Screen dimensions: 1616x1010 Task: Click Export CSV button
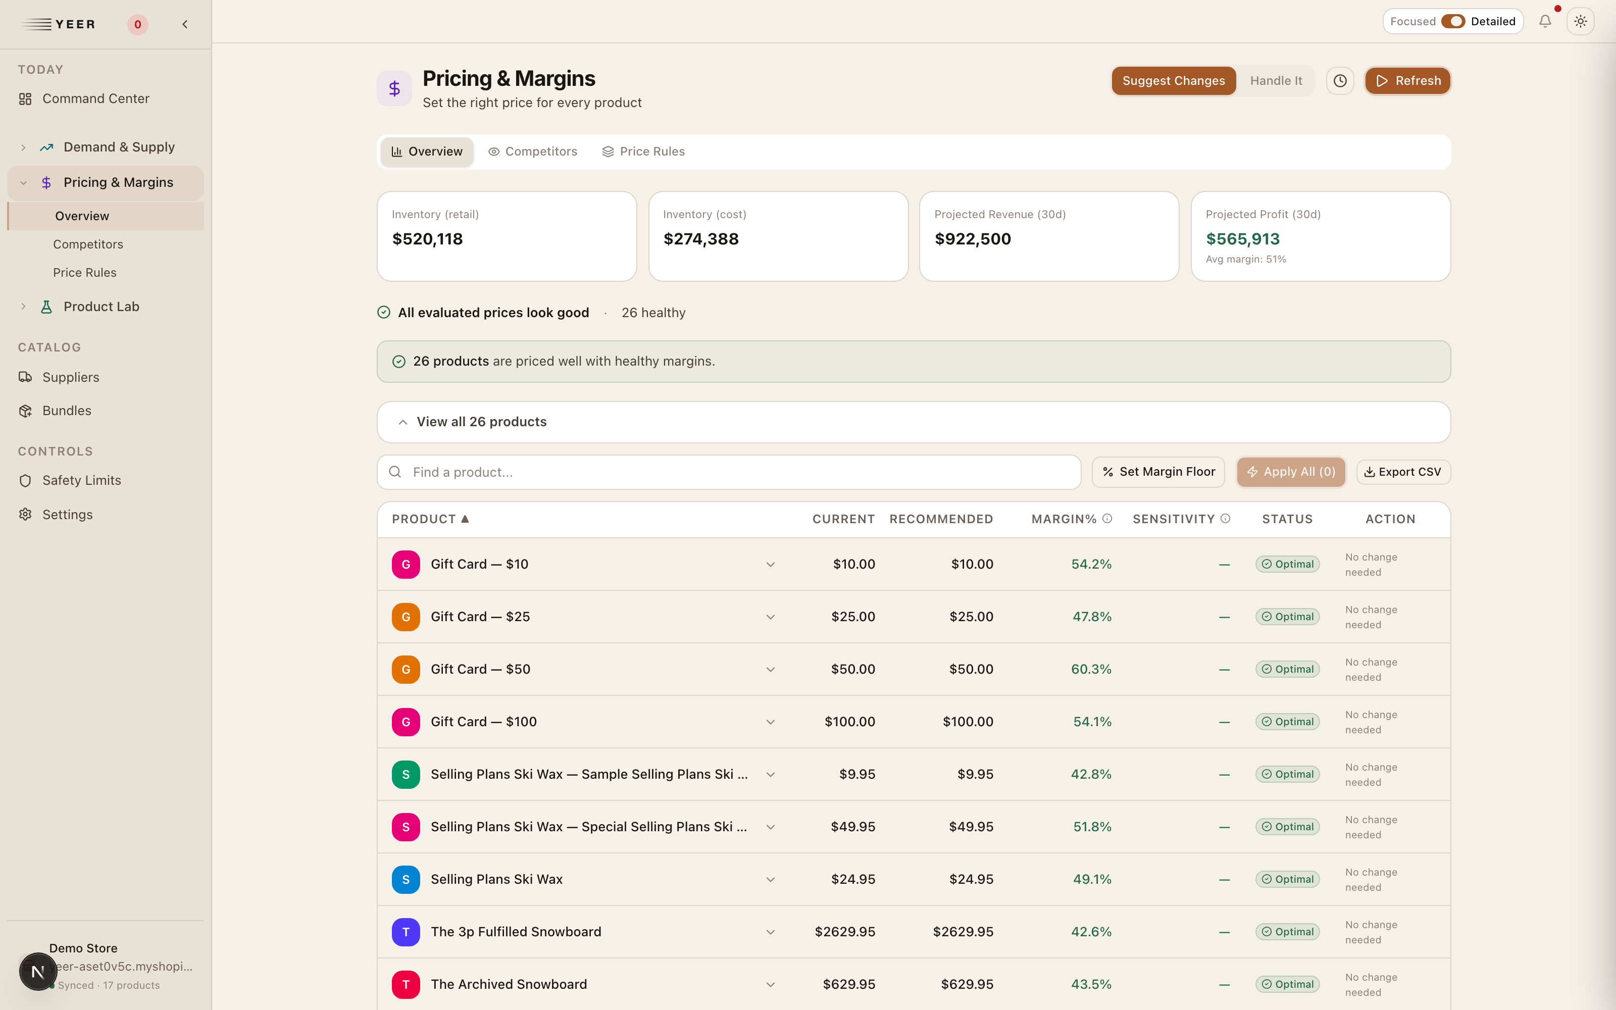[1404, 472]
